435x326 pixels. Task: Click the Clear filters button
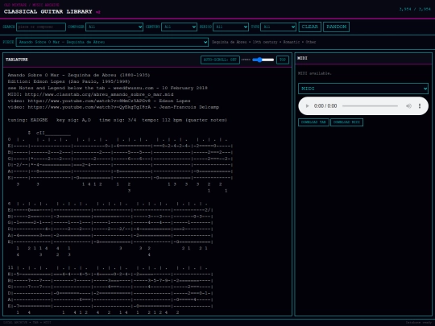pyautogui.click(x=310, y=27)
